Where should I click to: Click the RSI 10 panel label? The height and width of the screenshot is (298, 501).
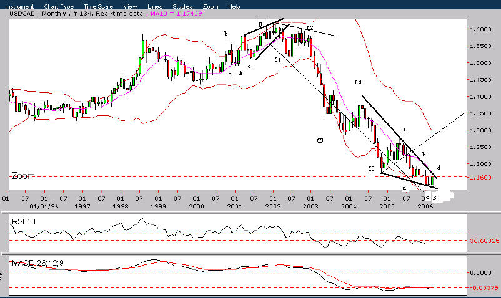coord(23,222)
